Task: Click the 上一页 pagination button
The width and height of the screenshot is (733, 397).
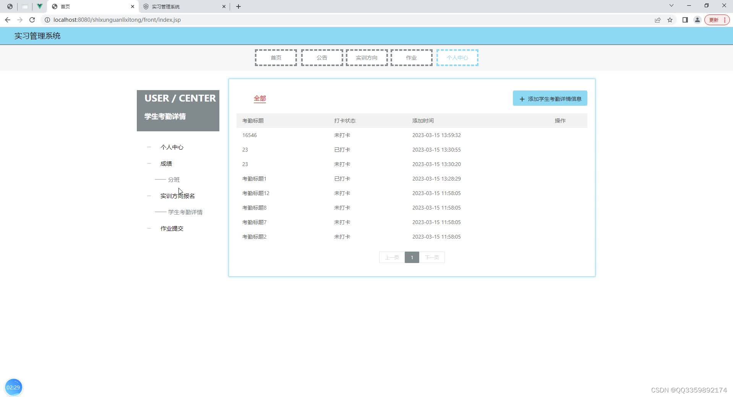Action: click(x=392, y=257)
